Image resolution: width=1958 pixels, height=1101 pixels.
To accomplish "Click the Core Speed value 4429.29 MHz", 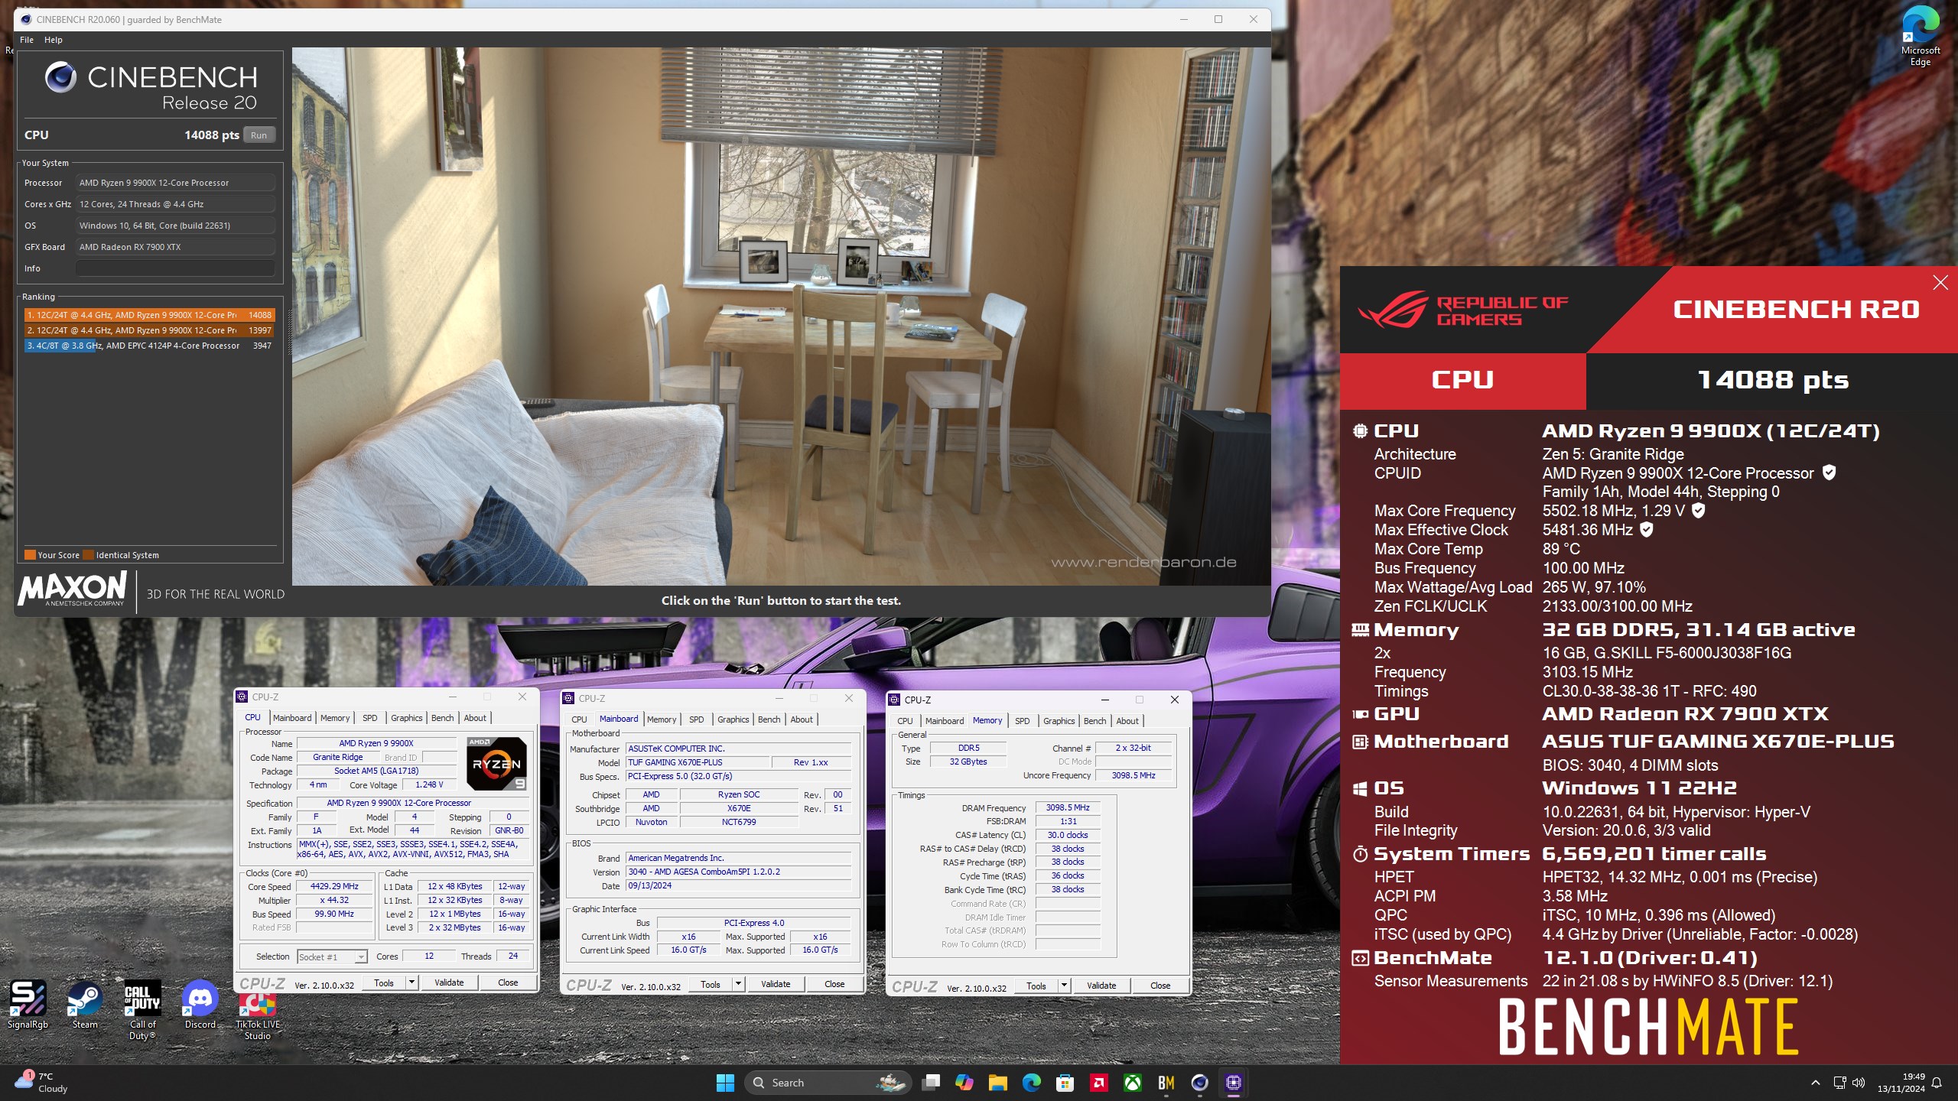I will point(334,887).
